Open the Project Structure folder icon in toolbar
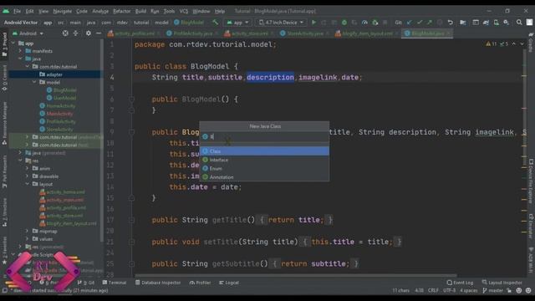This screenshot has width=535, height=301. tap(462, 23)
